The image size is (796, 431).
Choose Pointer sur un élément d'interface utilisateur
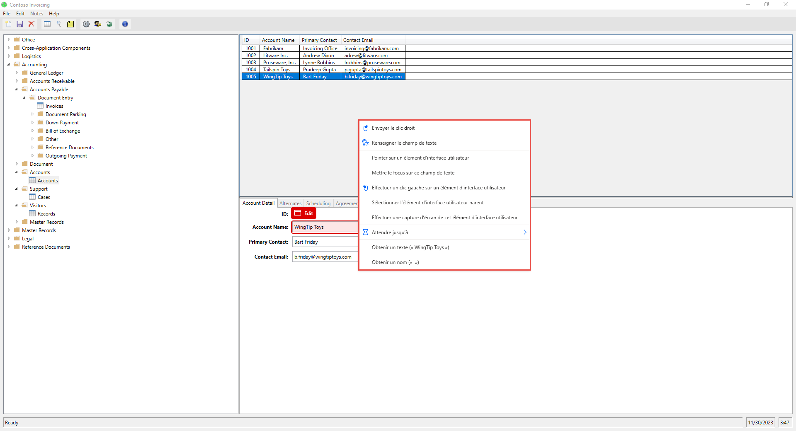444,158
